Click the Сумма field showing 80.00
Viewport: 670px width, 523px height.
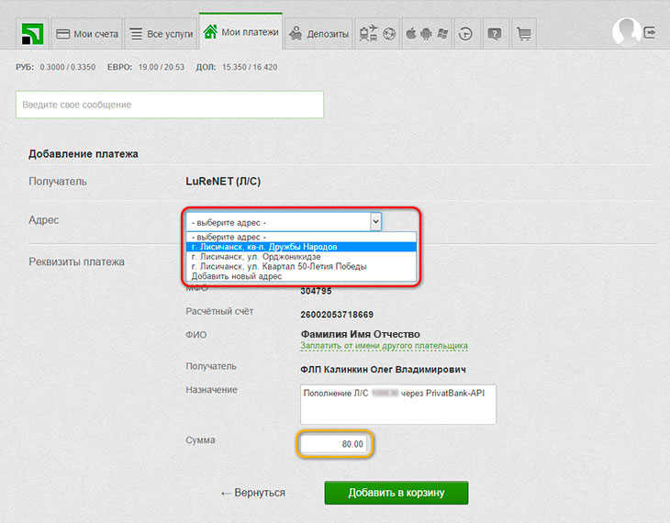[x=334, y=444]
